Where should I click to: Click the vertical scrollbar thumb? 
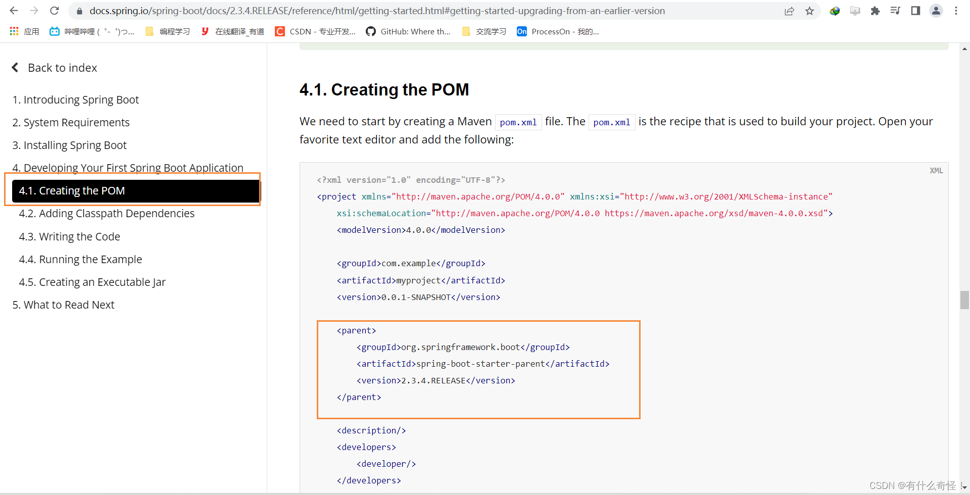click(964, 300)
